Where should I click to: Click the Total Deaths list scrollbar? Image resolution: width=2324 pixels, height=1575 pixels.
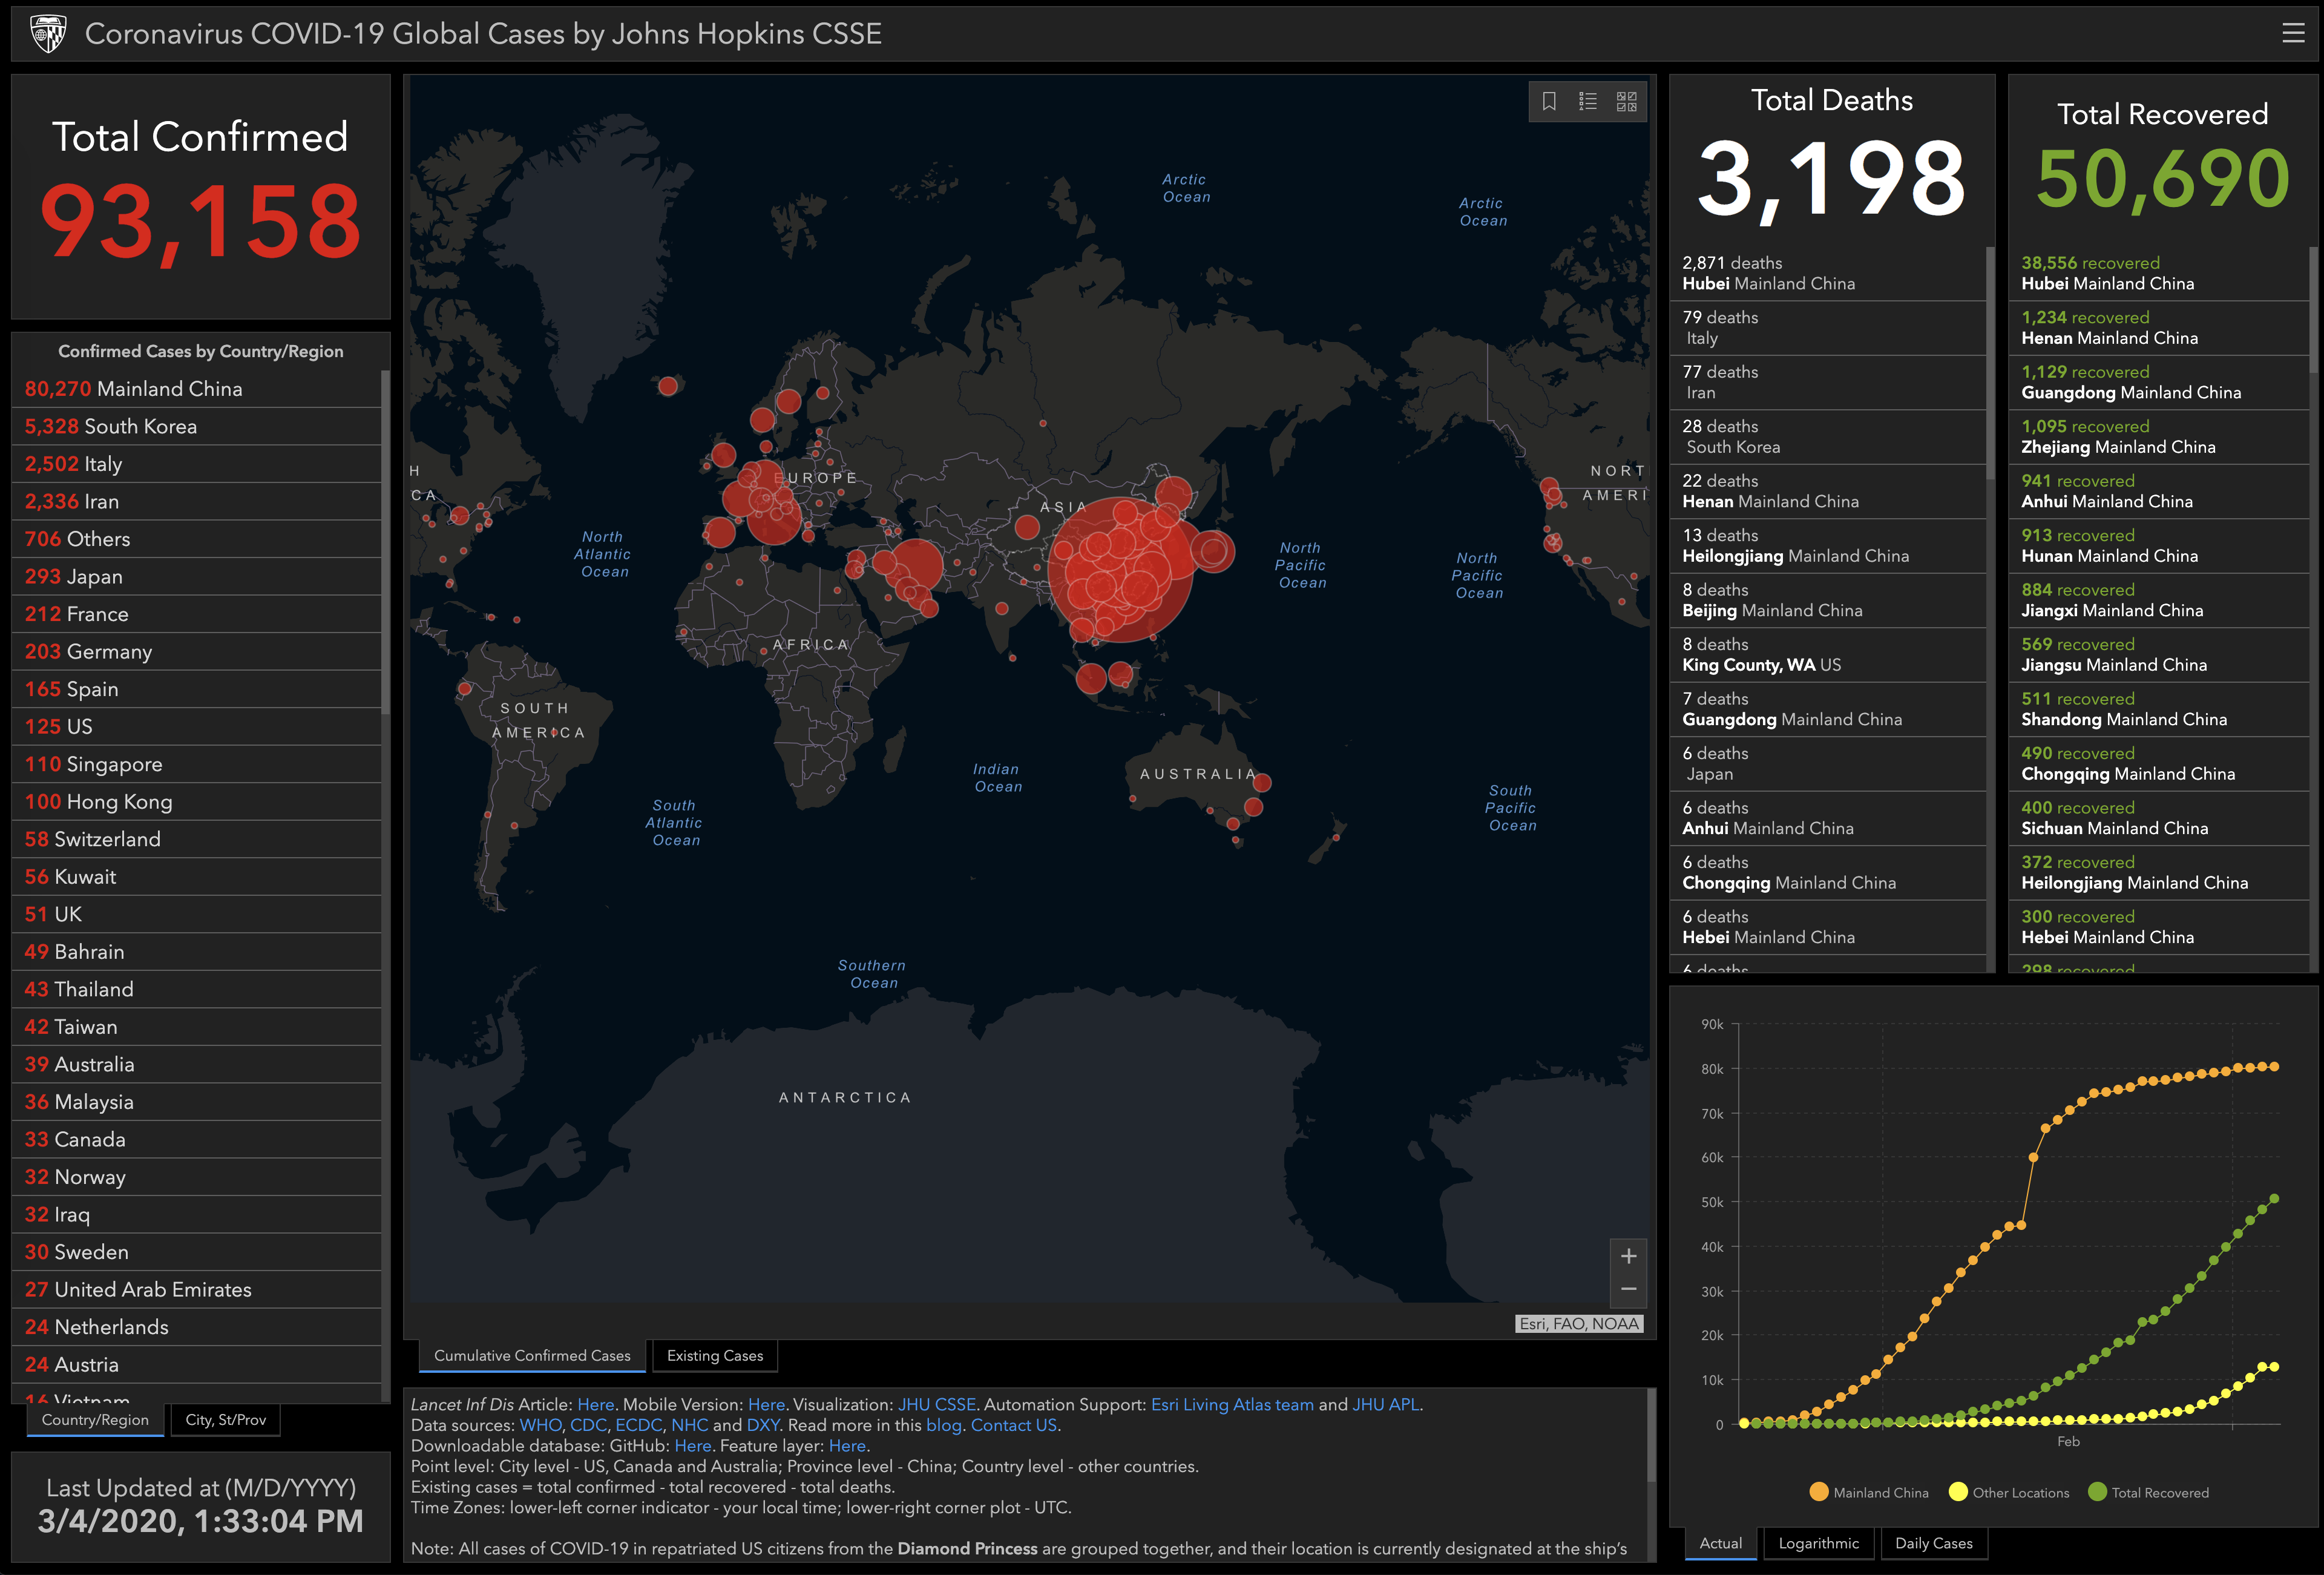(x=1990, y=360)
